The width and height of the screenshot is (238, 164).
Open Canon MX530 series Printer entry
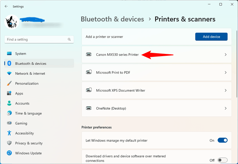(x=156, y=54)
